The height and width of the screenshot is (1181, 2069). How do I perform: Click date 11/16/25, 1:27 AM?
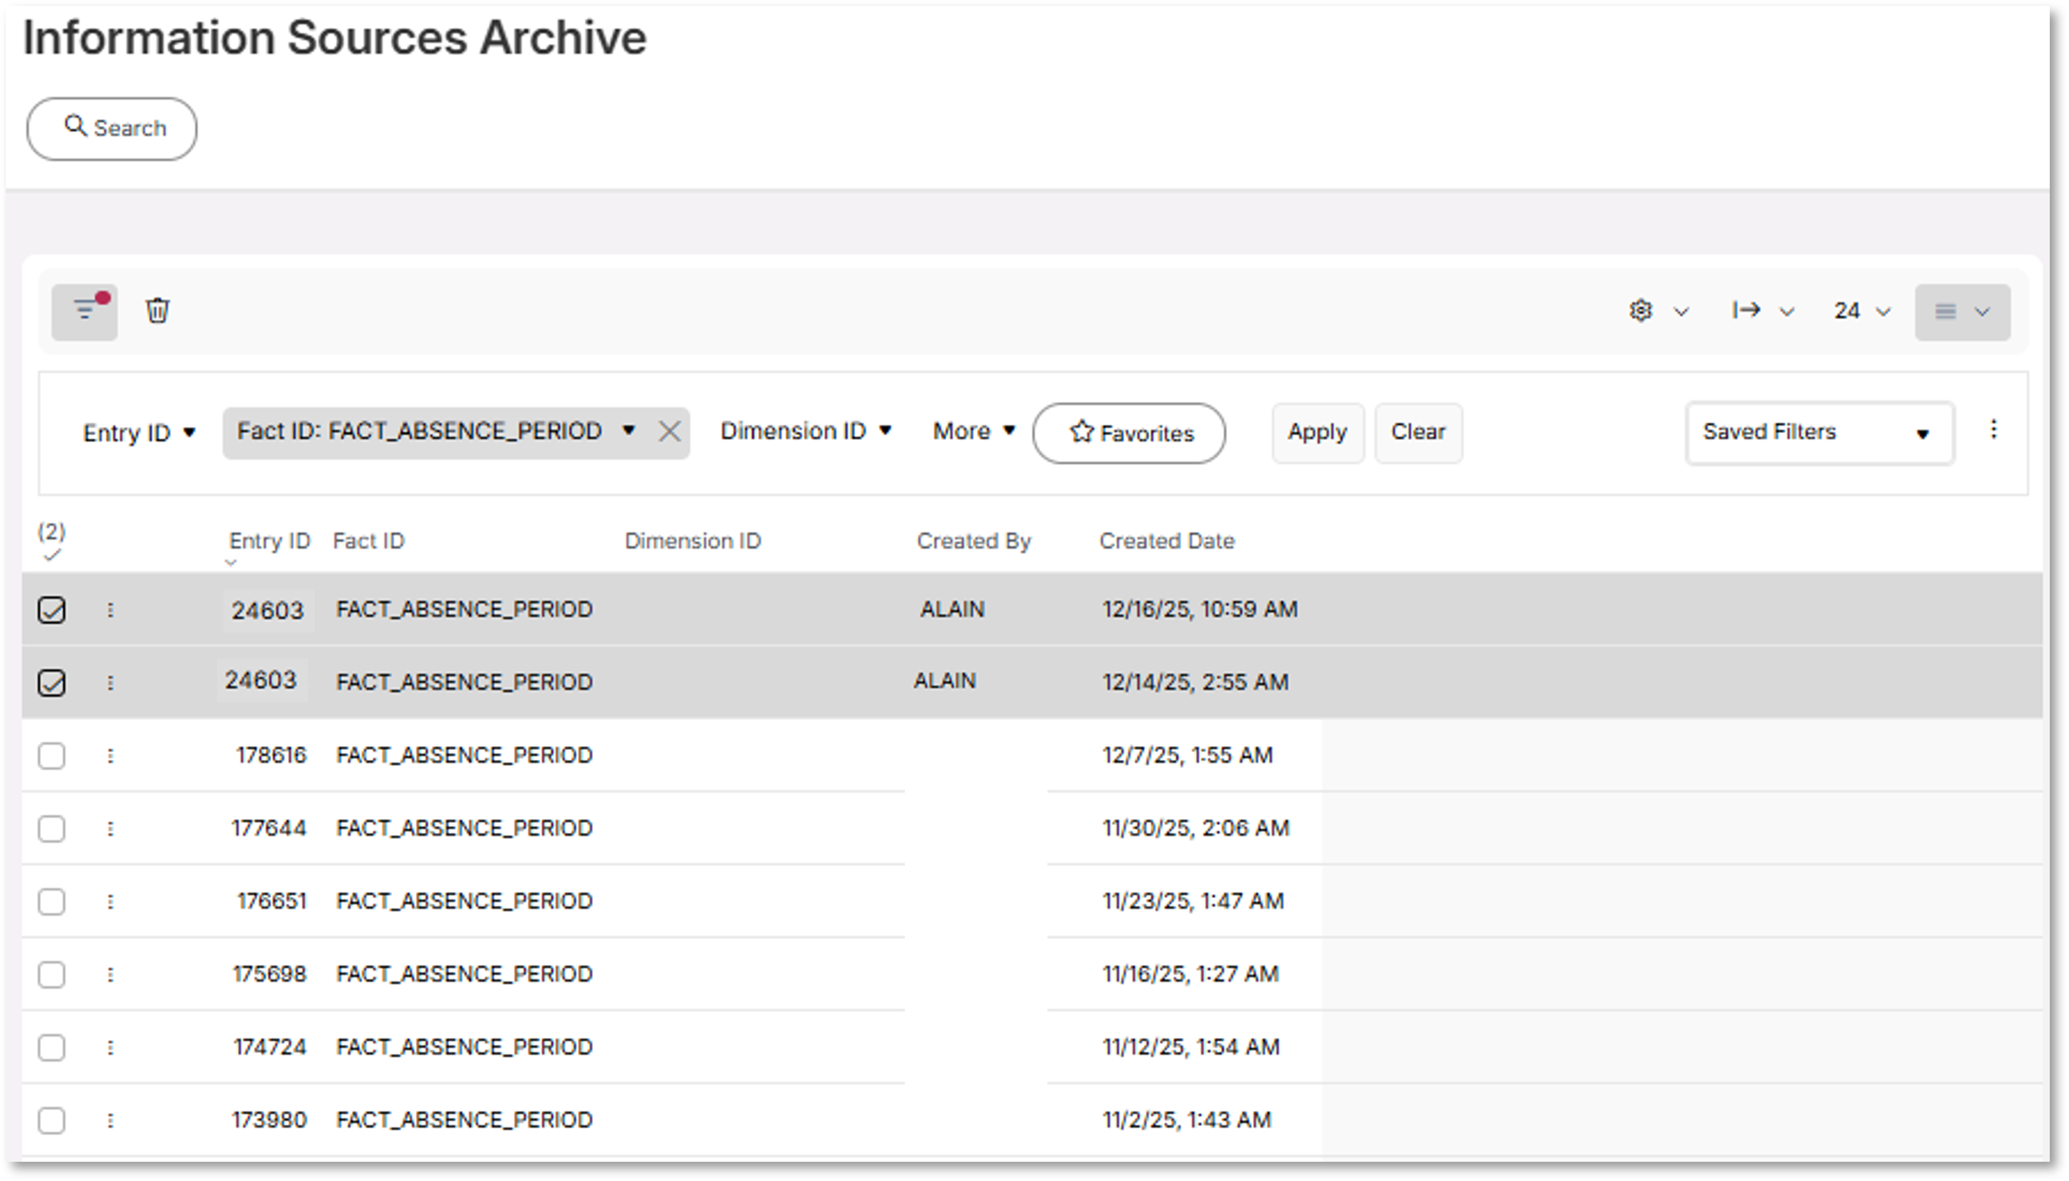1190,975
